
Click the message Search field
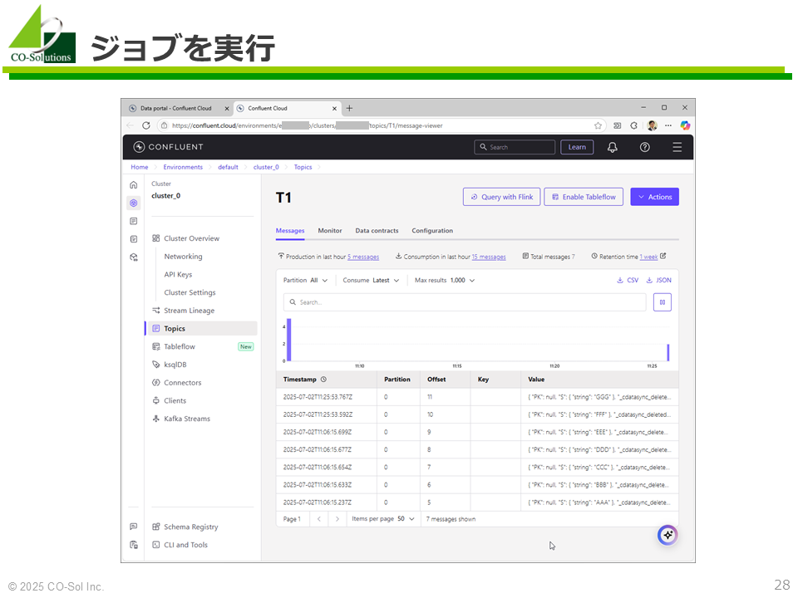click(x=465, y=302)
